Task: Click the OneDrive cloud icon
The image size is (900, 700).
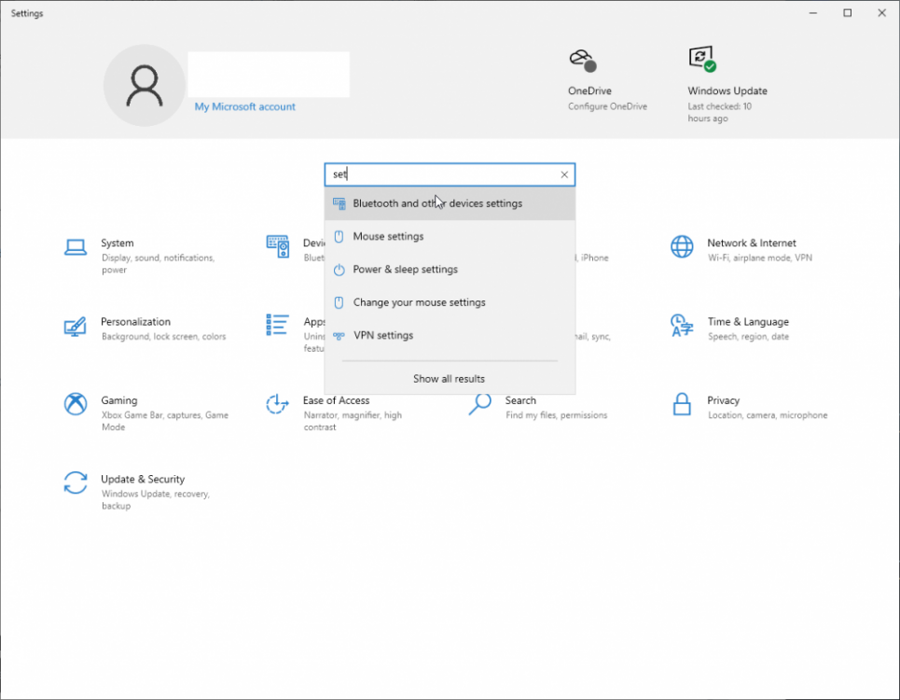Action: pyautogui.click(x=583, y=60)
